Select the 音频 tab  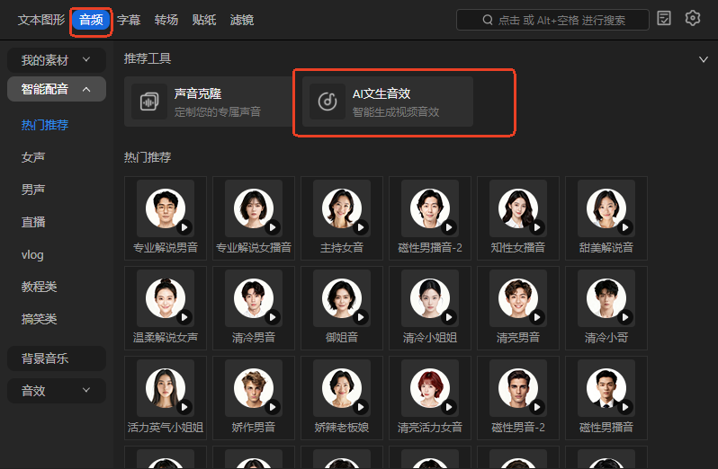tap(91, 20)
